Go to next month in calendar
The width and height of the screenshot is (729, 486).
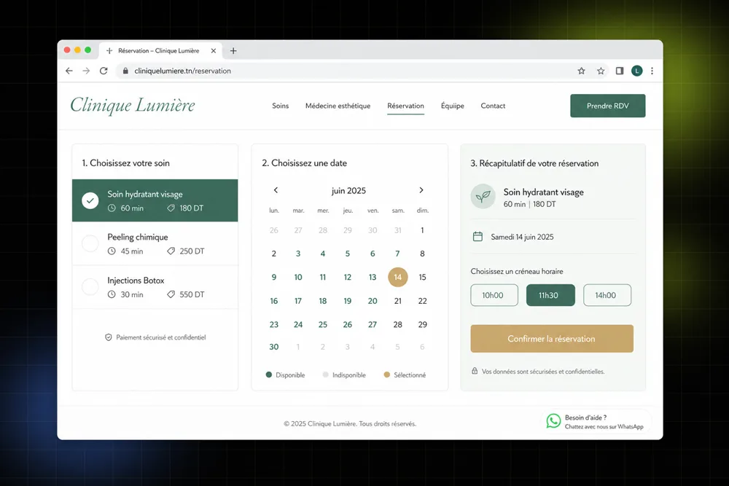[x=421, y=190]
